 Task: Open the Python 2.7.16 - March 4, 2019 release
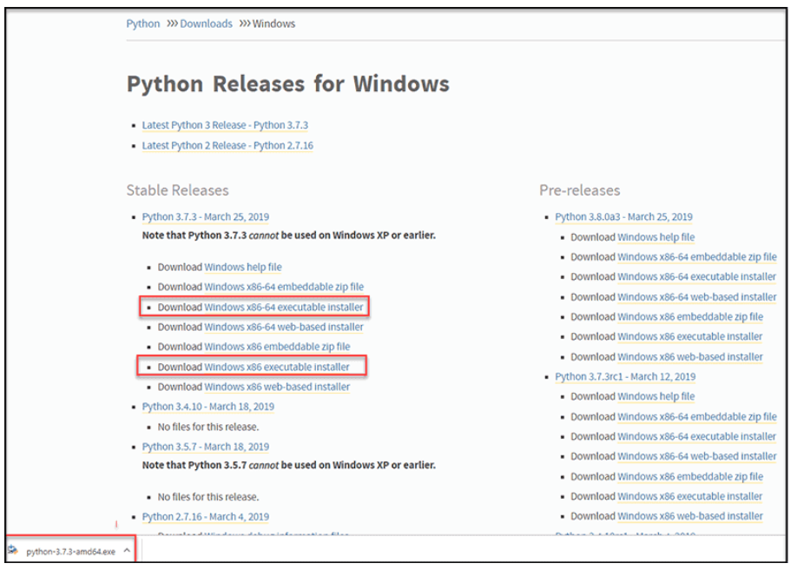pyautogui.click(x=205, y=516)
